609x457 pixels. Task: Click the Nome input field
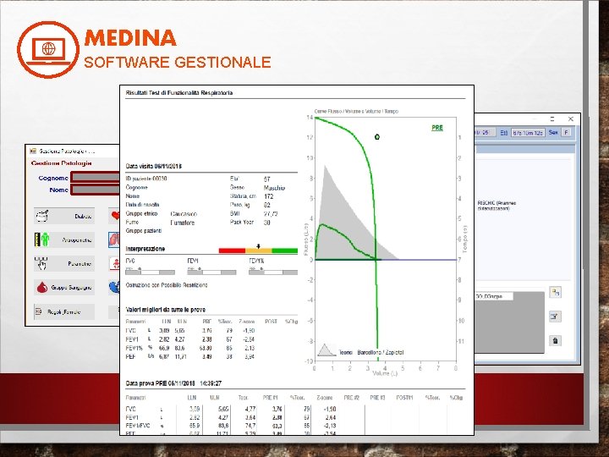pyautogui.click(x=95, y=190)
